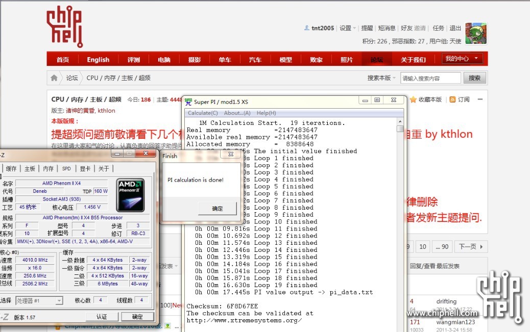This screenshot has width=530, height=332.
Task: Collapse the forum header with the dash icon
Action: pos(480,99)
